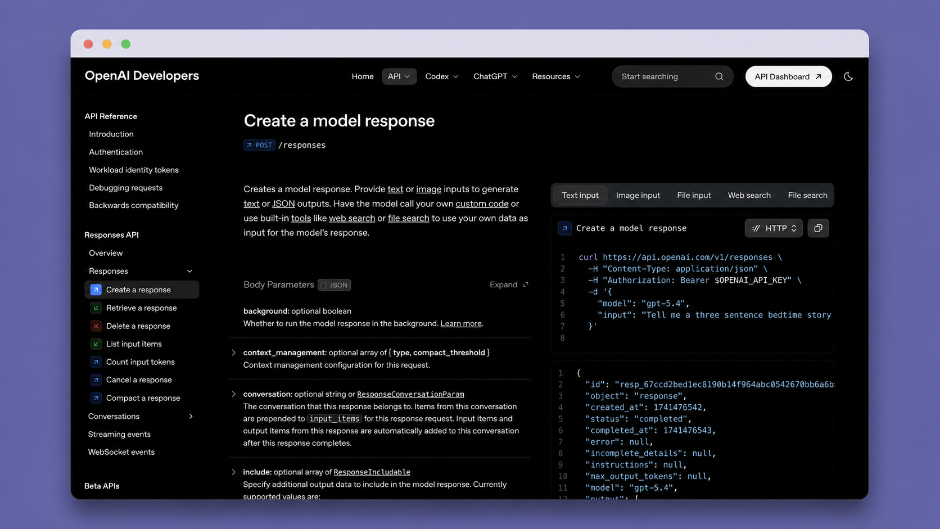The width and height of the screenshot is (940, 529).
Task: Open the ResponseConversationParam link
Action: pyautogui.click(x=410, y=394)
